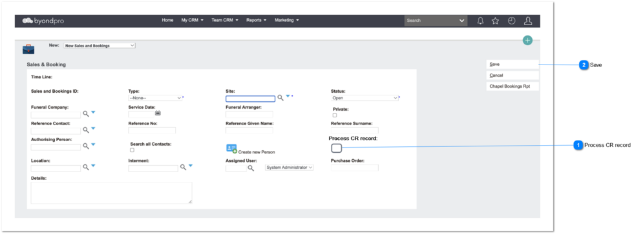Expand the blue arrow beside Interment

pos(190,165)
